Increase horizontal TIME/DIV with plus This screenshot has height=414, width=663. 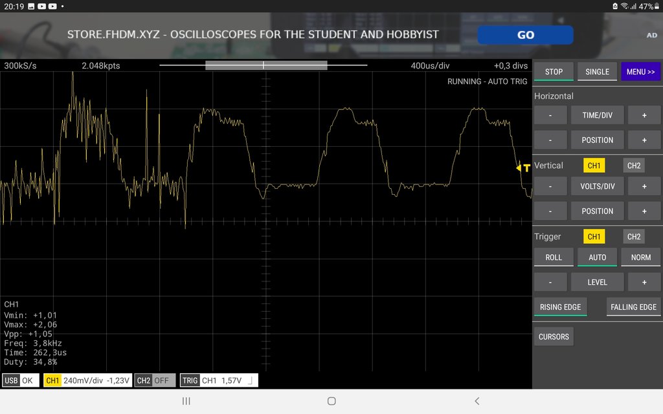tap(644, 115)
